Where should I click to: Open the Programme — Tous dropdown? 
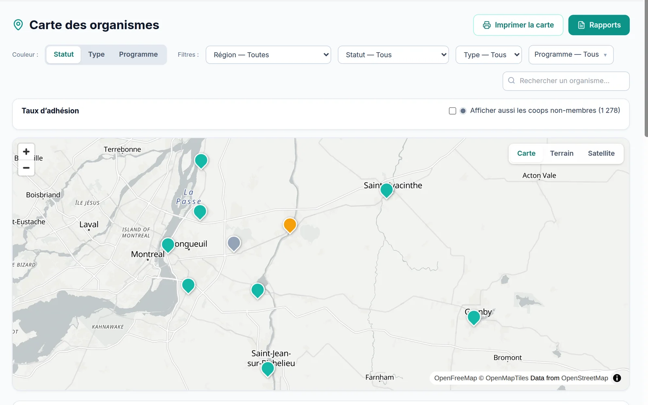pos(571,55)
